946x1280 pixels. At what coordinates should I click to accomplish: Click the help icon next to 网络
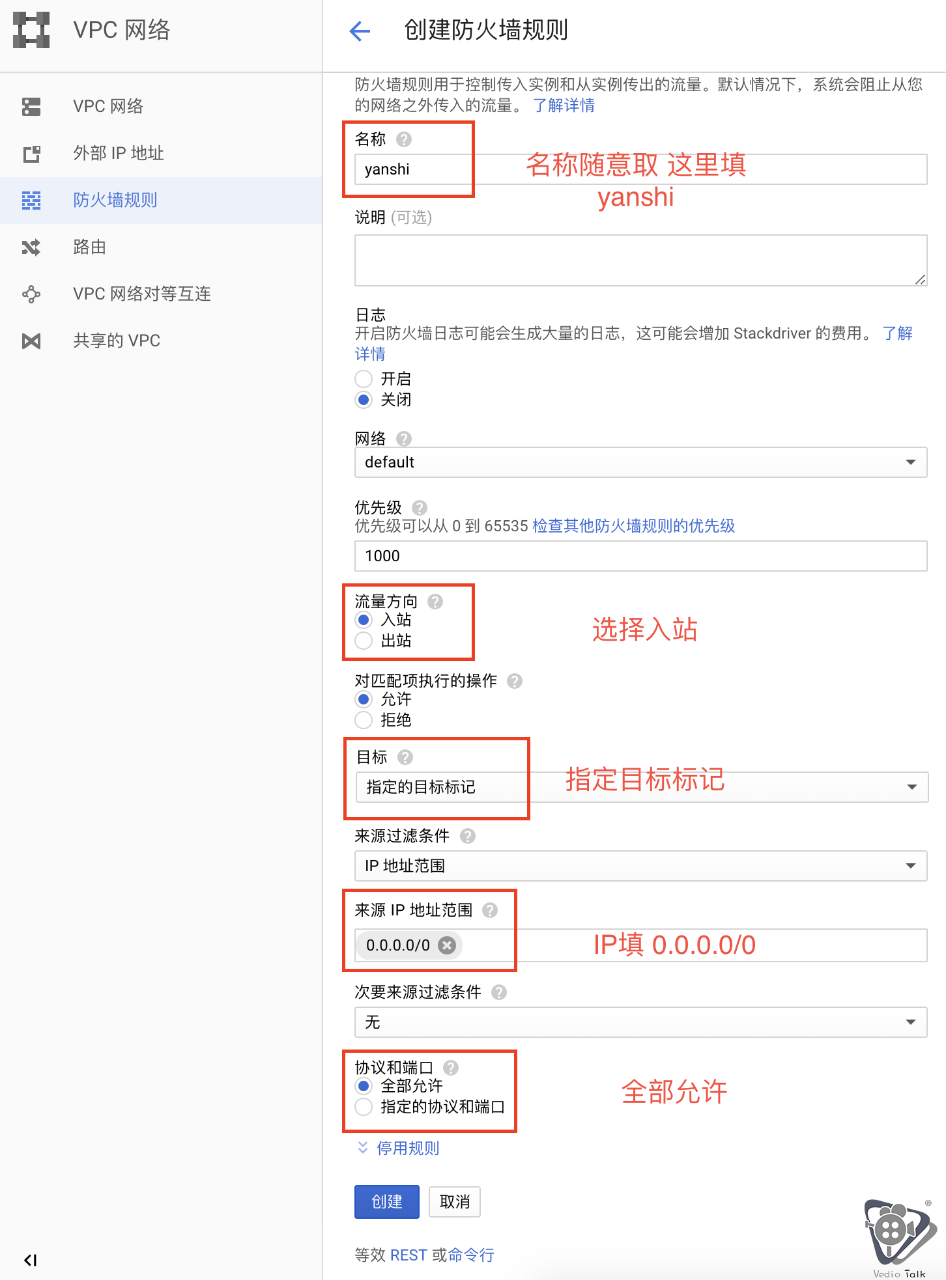click(x=404, y=438)
